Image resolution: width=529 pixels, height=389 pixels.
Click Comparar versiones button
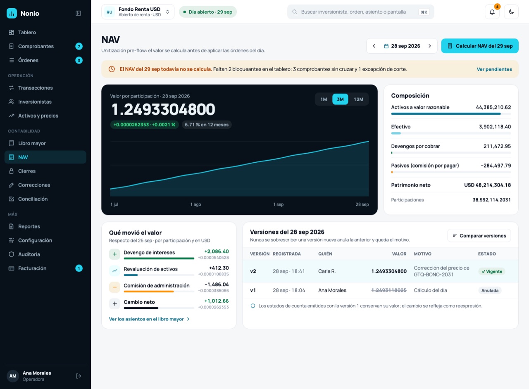tap(479, 236)
